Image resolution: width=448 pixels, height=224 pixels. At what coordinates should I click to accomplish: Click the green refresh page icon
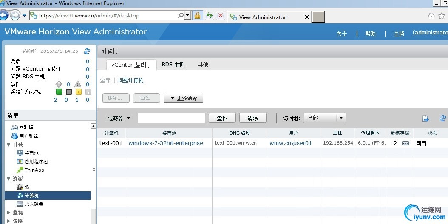(x=210, y=15)
